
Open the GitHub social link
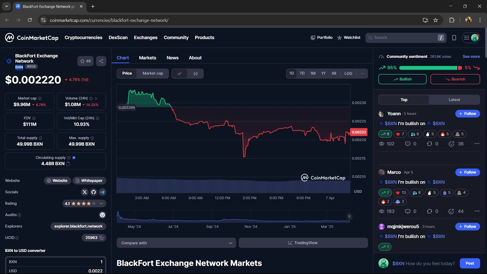click(x=94, y=192)
